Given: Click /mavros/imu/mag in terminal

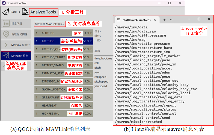Looking at the screenshot, I should pos(130,39).
